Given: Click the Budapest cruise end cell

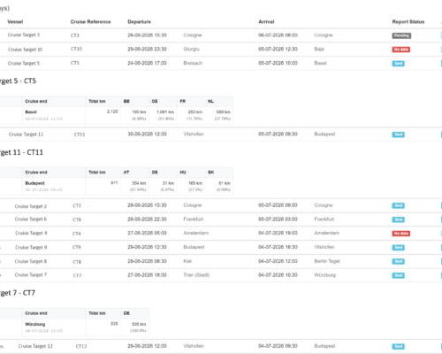Looking at the screenshot, I should coord(54,187).
